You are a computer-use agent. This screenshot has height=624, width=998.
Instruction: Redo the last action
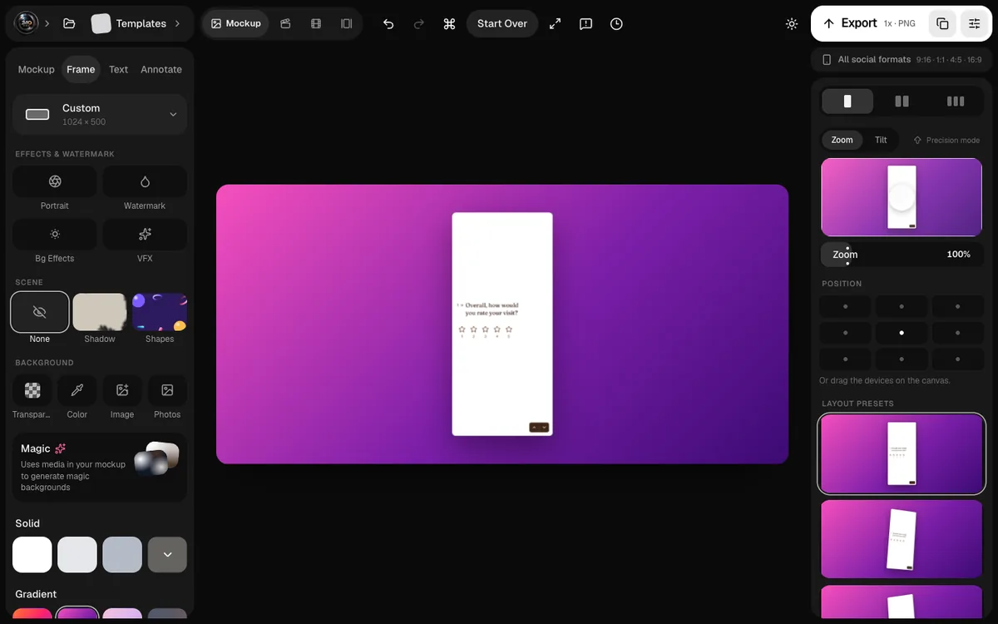click(x=419, y=23)
